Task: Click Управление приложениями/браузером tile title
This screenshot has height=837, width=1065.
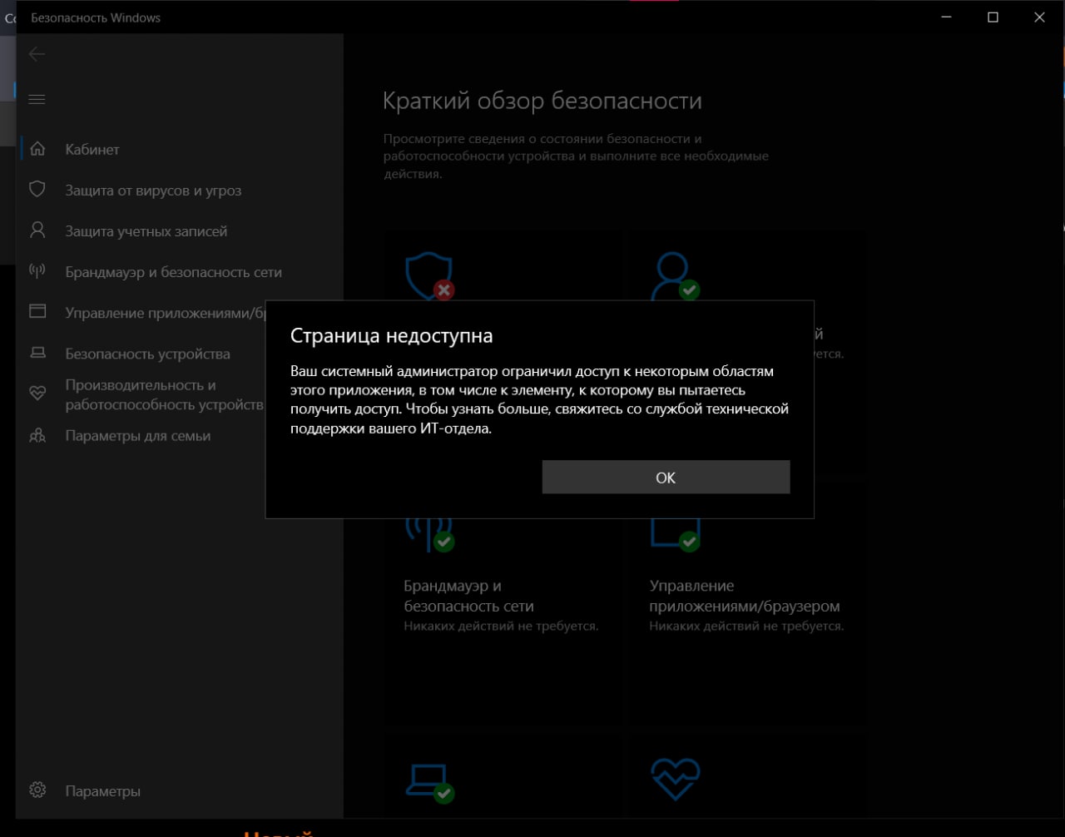Action: 744,596
